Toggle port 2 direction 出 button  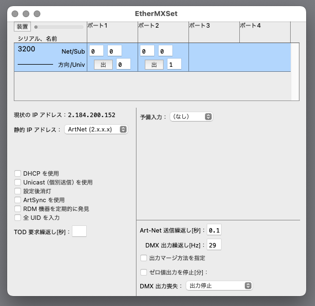coord(154,65)
